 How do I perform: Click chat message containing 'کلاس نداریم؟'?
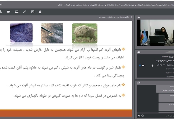pyautogui.click(x=165, y=89)
